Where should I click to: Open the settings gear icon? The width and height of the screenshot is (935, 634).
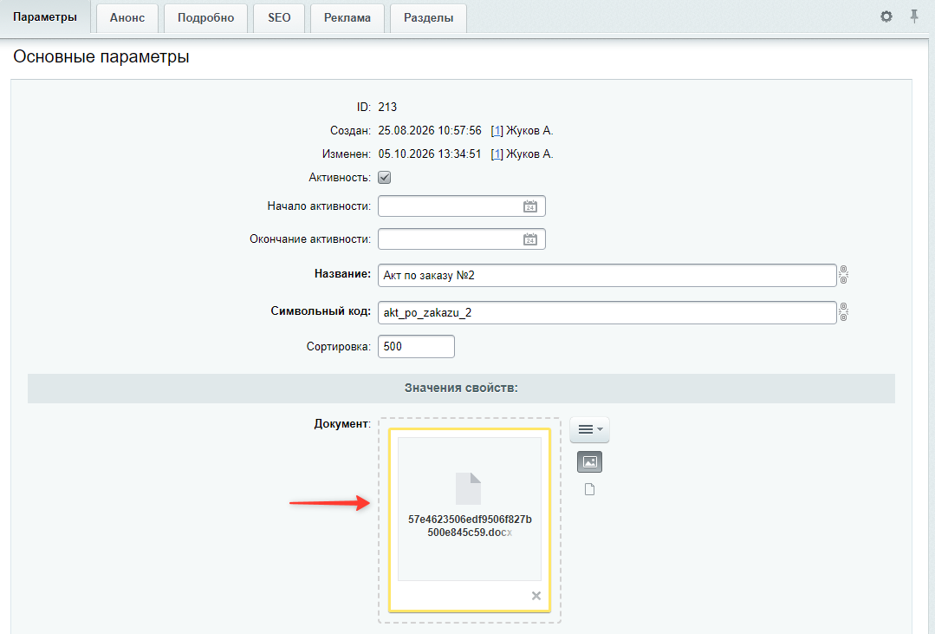pos(886,16)
